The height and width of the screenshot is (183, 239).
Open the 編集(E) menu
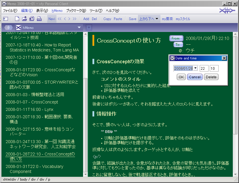click(x=27, y=11)
